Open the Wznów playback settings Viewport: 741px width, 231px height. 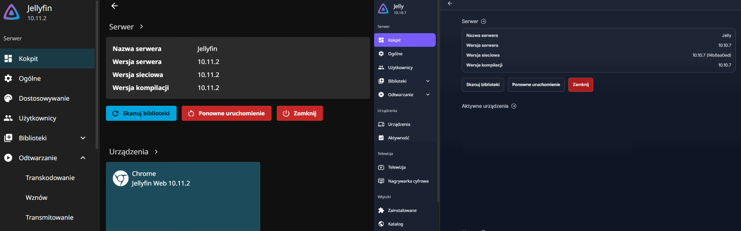[36, 197]
